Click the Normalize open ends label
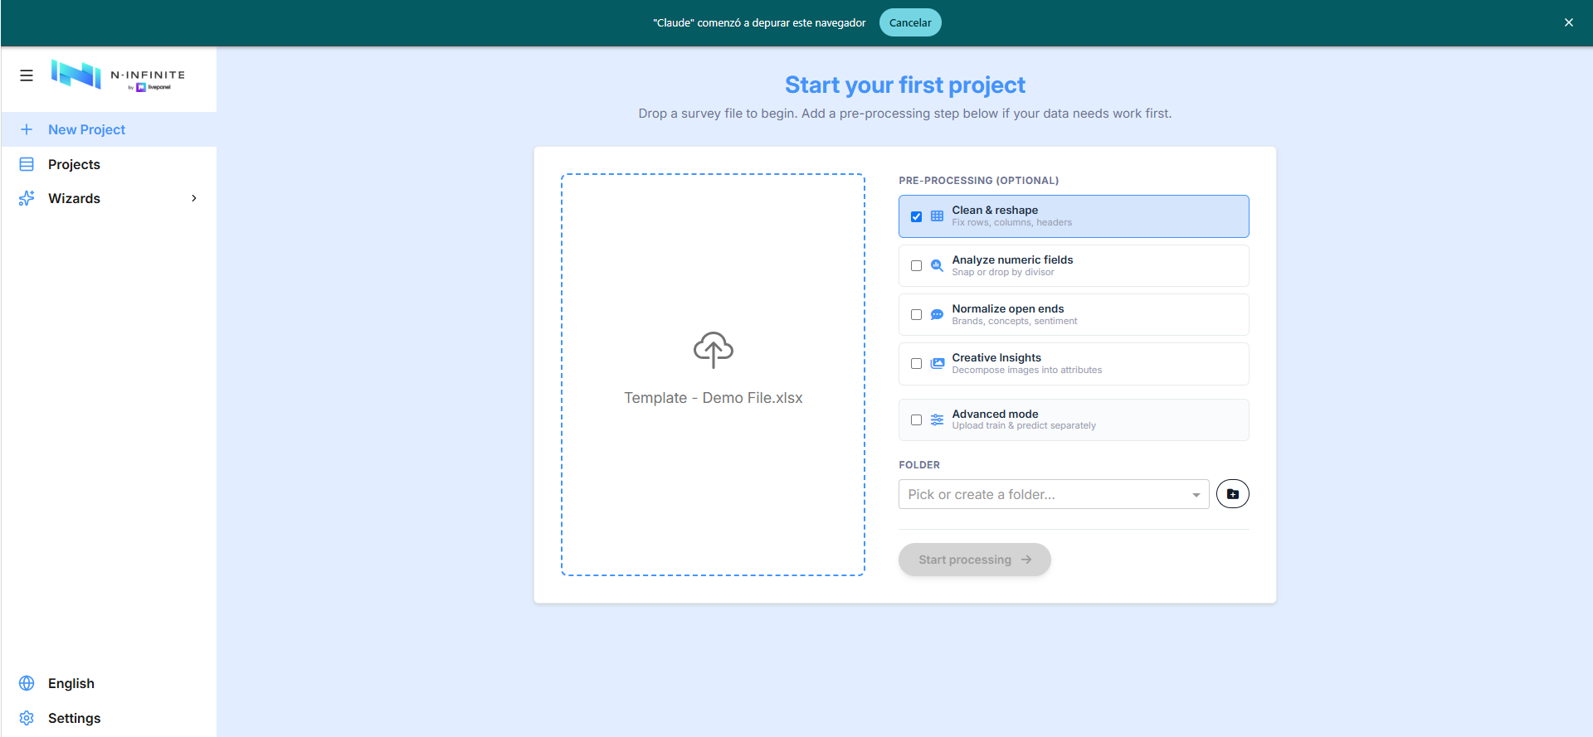1593x737 pixels. pyautogui.click(x=1008, y=308)
